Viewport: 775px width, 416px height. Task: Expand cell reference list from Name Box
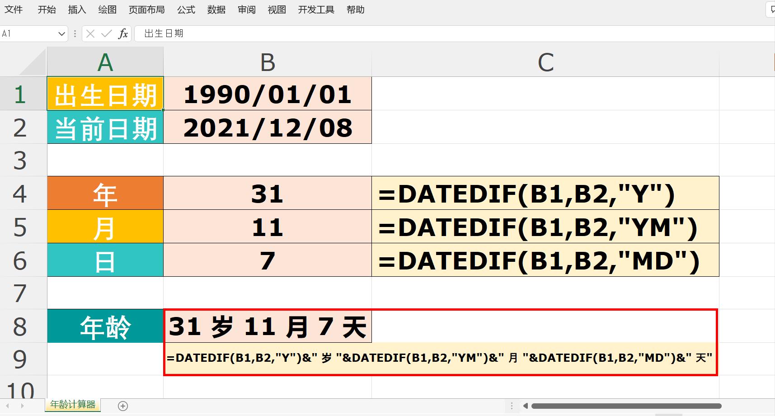[62, 33]
